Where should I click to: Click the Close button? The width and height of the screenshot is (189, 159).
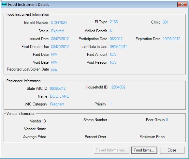tap(172, 150)
